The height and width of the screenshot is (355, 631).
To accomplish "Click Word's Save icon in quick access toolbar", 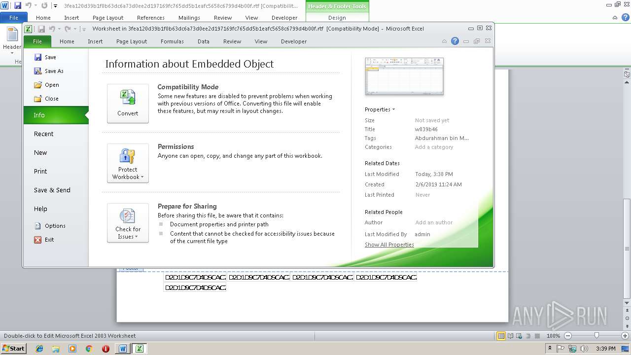I will [x=18, y=5].
